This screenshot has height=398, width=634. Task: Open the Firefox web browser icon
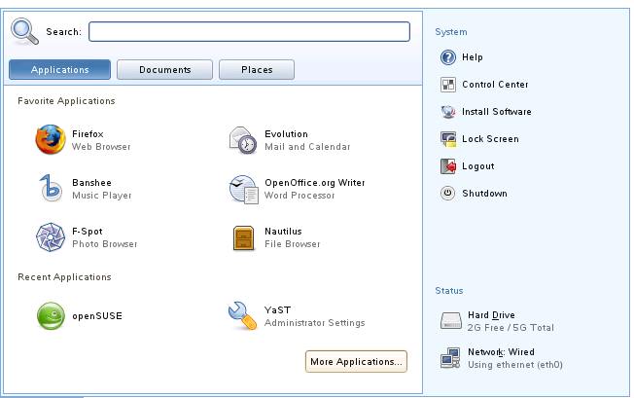(51, 139)
